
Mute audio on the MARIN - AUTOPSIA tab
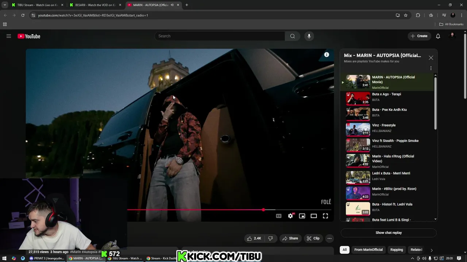click(172, 5)
